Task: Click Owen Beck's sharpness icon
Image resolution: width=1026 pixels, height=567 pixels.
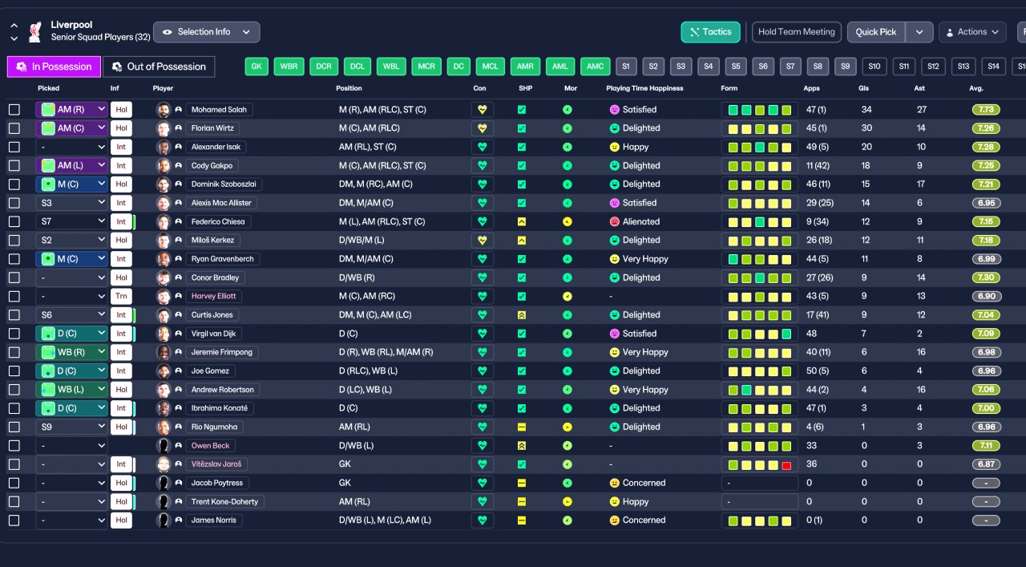Action: point(522,445)
